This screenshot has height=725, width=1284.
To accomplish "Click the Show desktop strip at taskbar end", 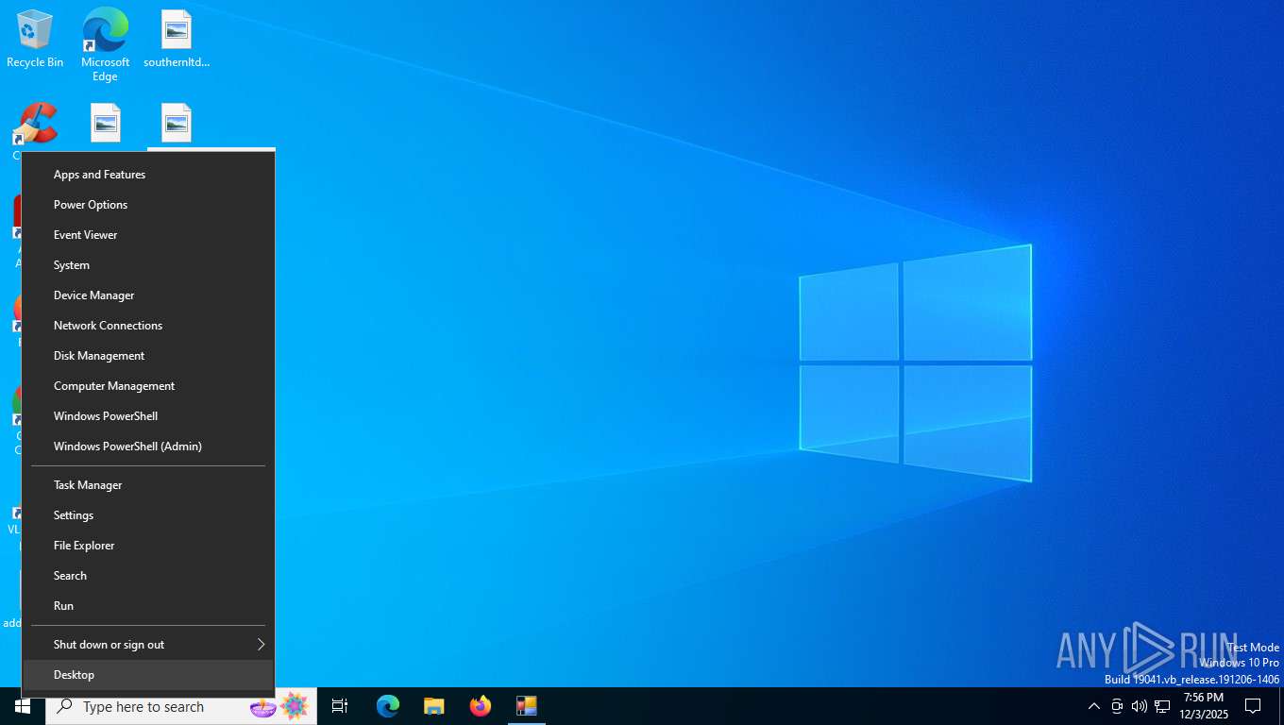I will [x=1281, y=706].
